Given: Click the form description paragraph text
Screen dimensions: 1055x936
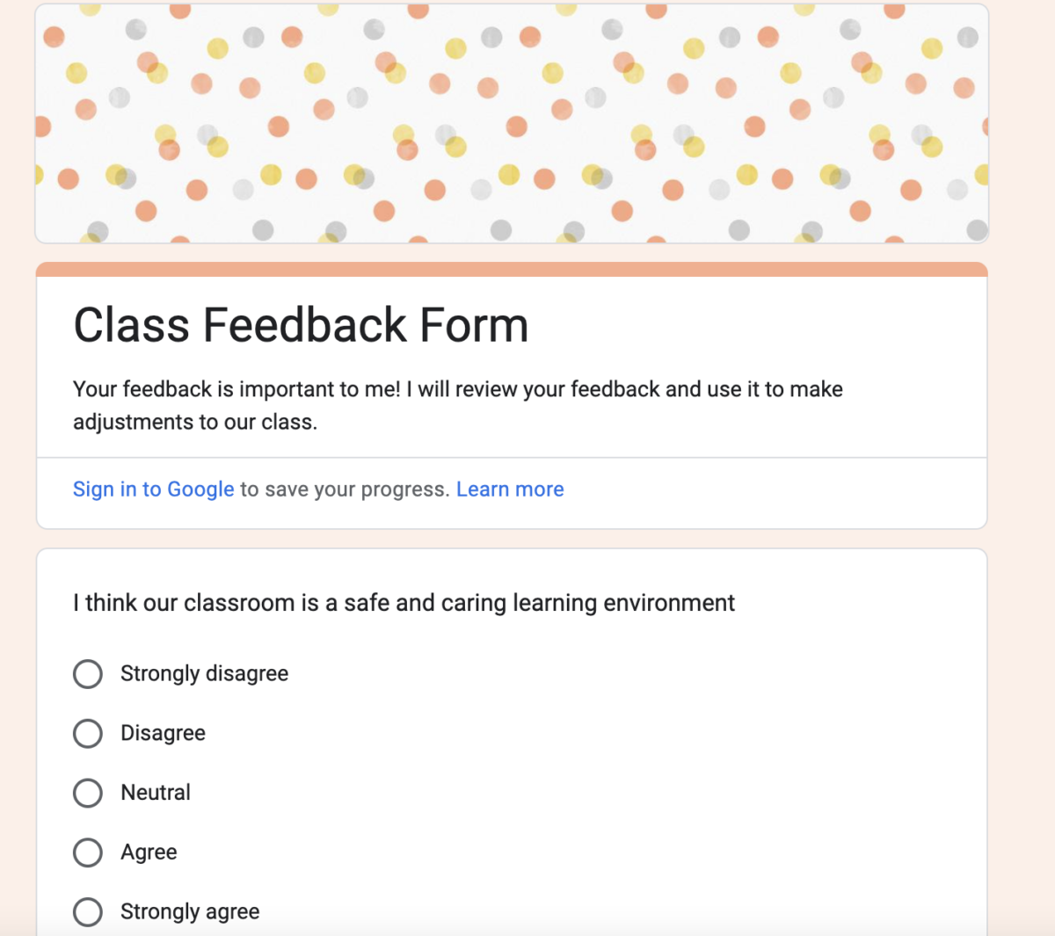Looking at the screenshot, I should pos(457,404).
